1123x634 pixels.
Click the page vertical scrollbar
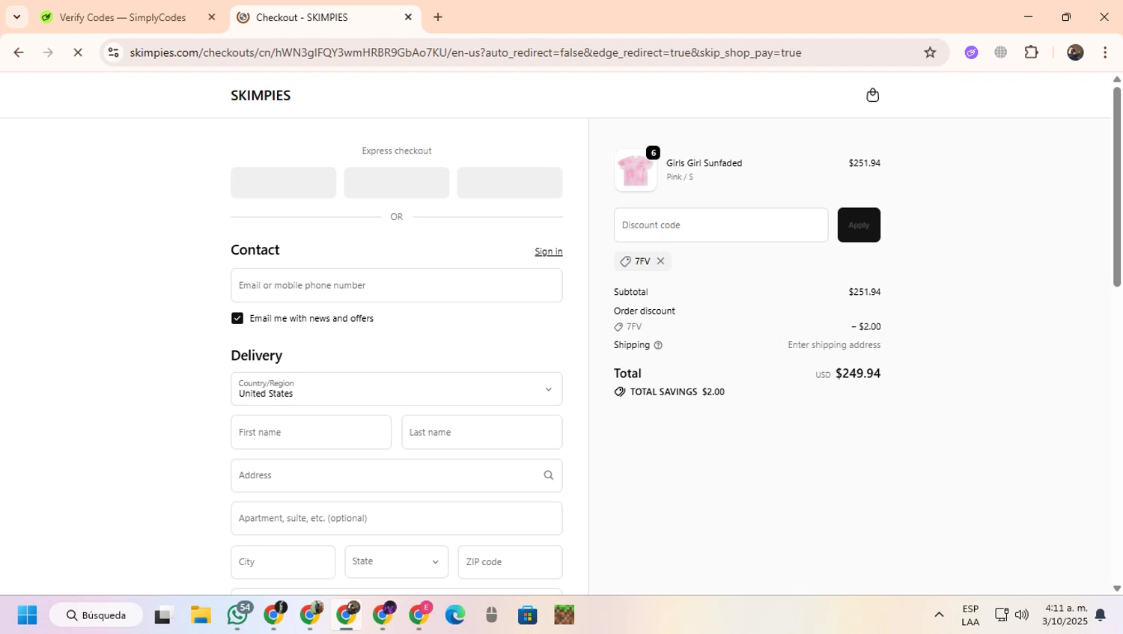[1116, 187]
